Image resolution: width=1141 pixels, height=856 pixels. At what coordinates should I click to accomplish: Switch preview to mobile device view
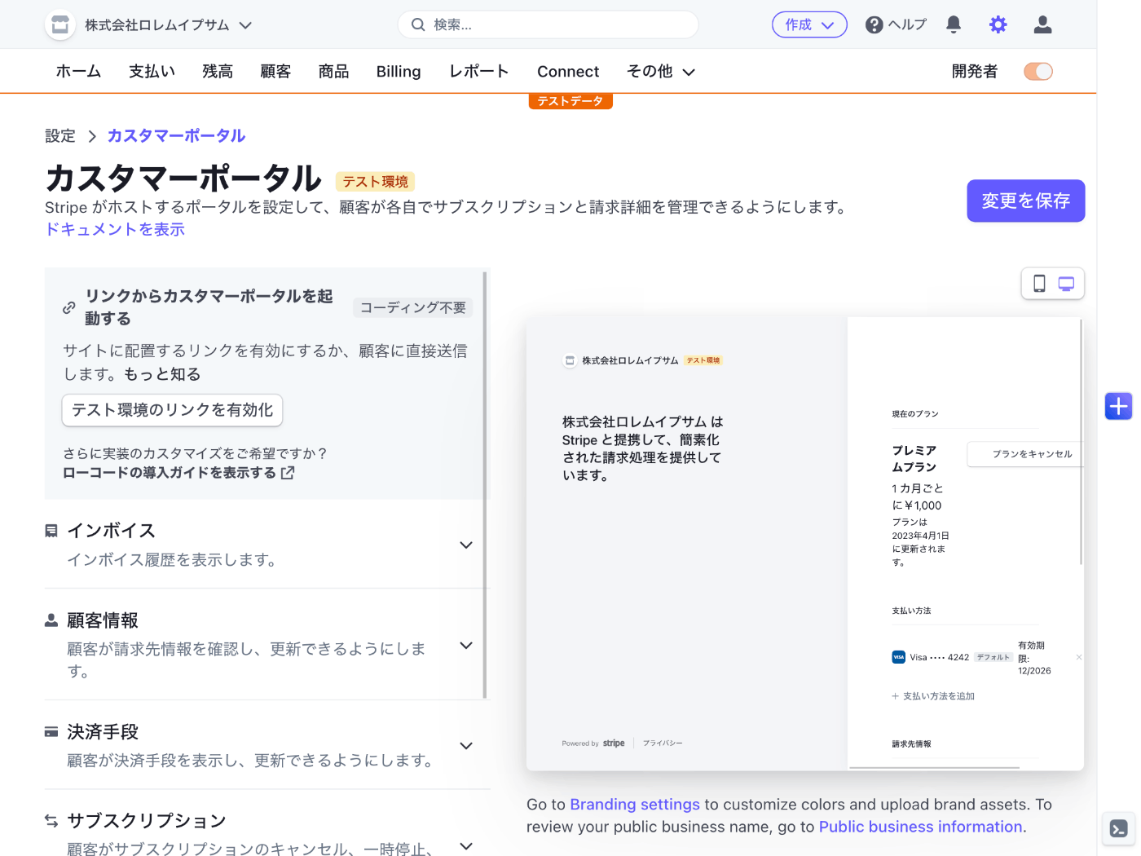(x=1039, y=284)
